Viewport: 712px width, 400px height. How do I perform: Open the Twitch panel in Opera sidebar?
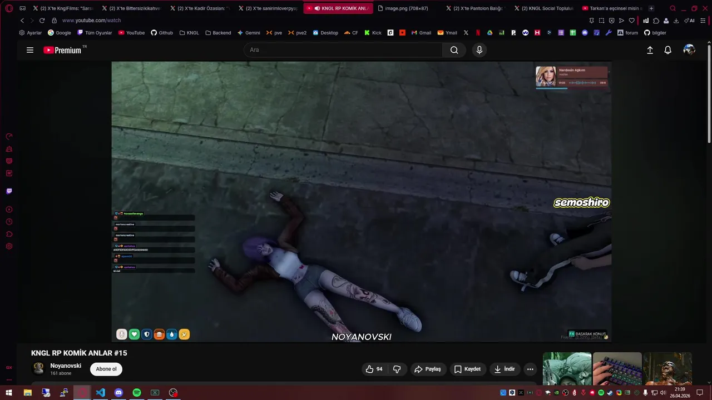coord(9,191)
